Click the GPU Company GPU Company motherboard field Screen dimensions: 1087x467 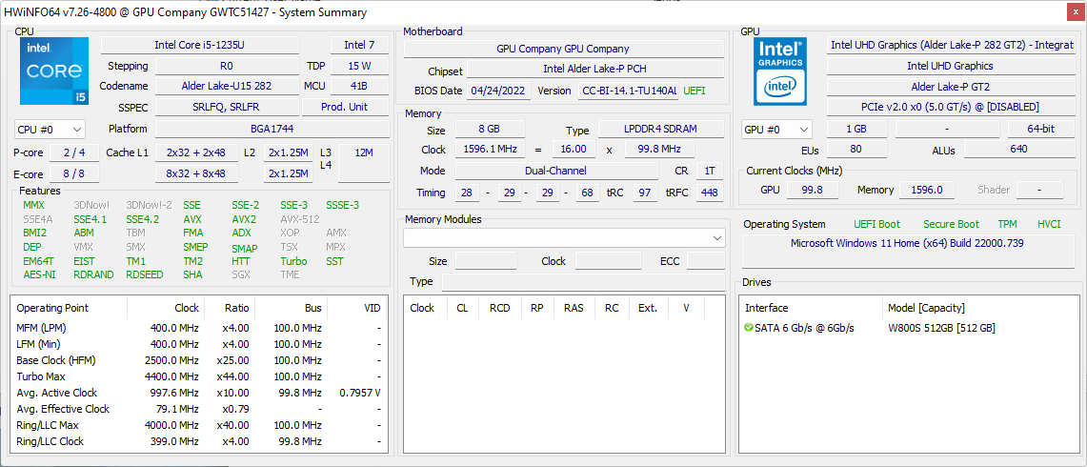point(564,49)
